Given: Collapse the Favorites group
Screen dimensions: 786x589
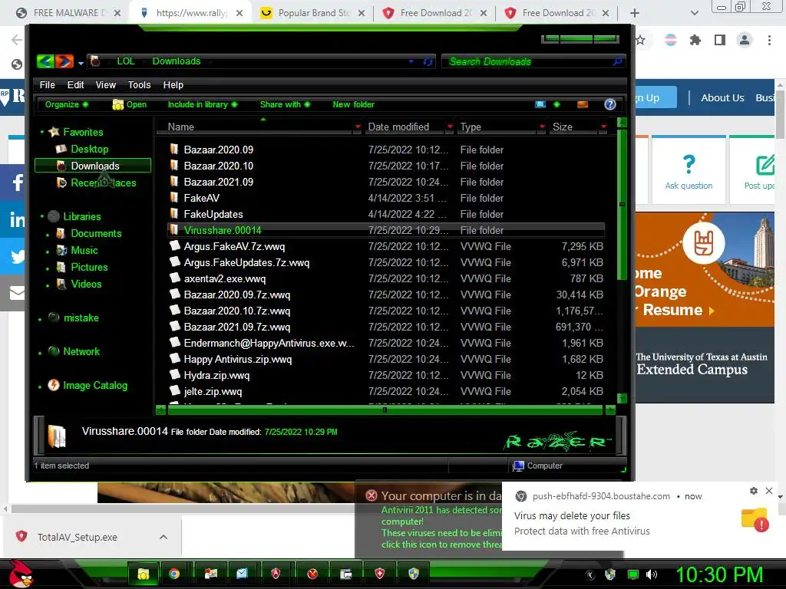Looking at the screenshot, I should coord(42,132).
